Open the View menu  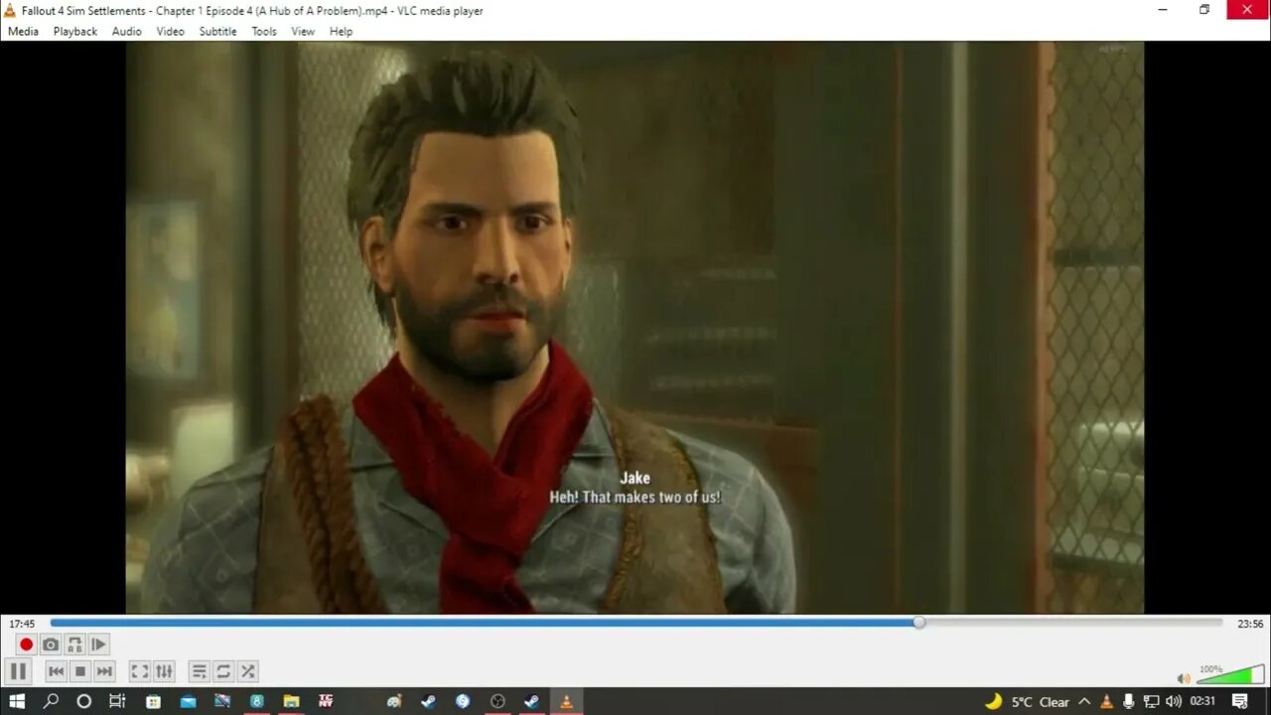[303, 32]
